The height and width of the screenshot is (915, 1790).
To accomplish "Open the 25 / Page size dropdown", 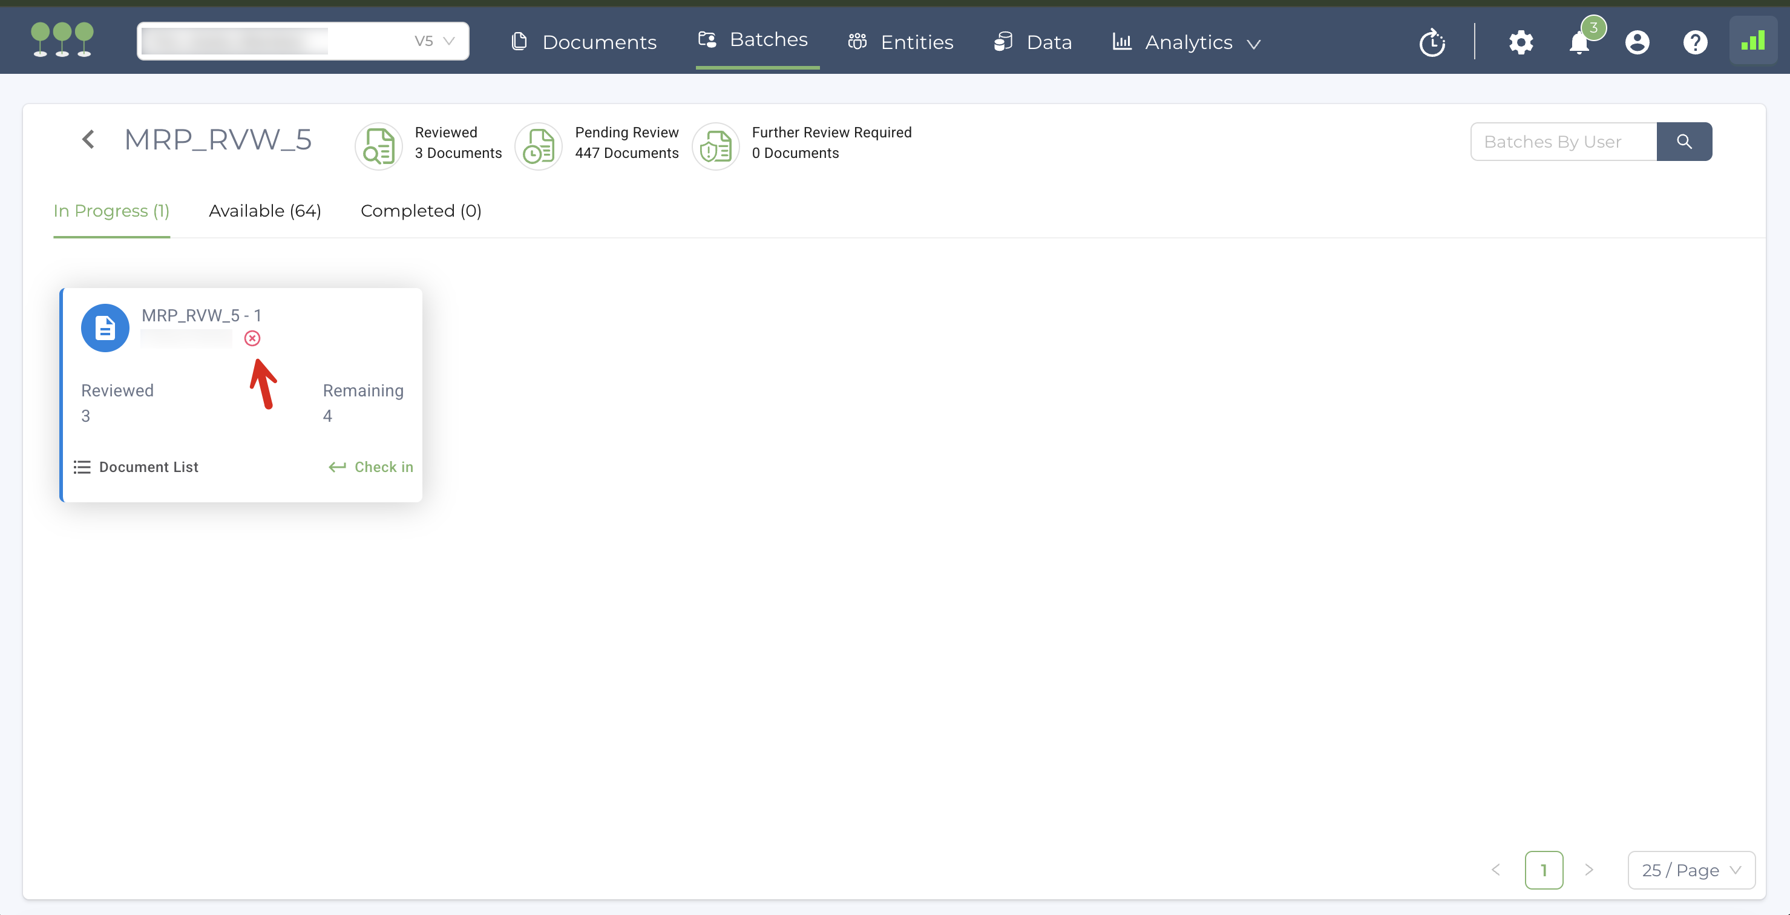I will [1691, 870].
